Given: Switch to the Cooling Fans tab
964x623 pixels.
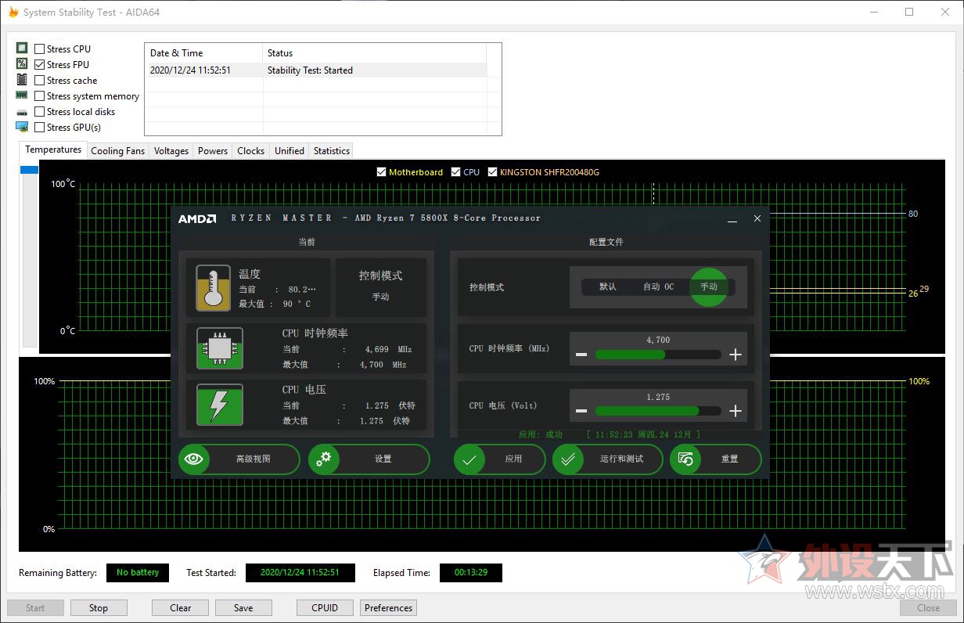Looking at the screenshot, I should tap(117, 151).
